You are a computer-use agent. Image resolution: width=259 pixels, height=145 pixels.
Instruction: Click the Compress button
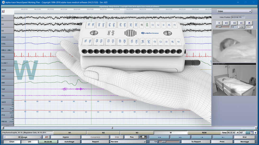click(95, 137)
